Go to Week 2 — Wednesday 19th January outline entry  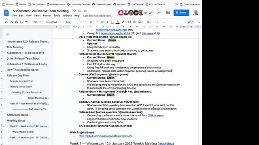click(30, 126)
